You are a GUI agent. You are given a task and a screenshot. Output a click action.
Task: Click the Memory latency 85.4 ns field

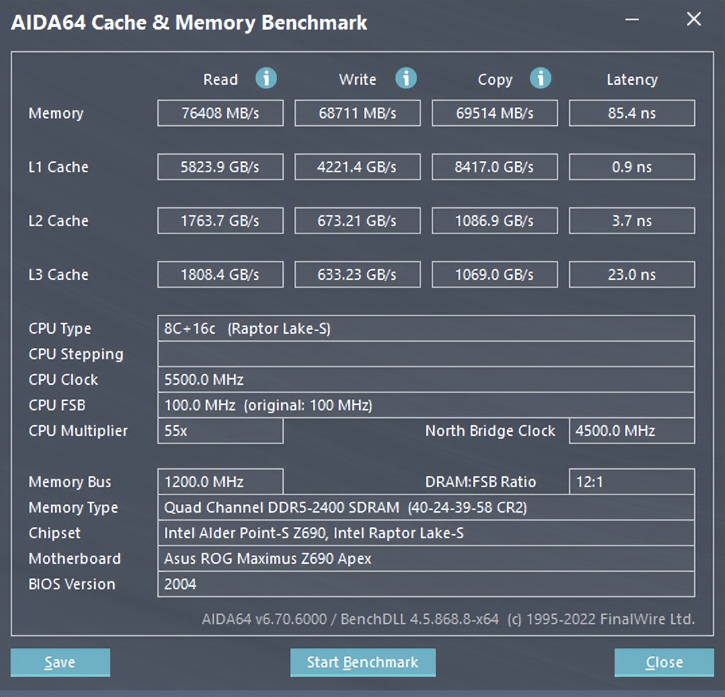click(632, 113)
